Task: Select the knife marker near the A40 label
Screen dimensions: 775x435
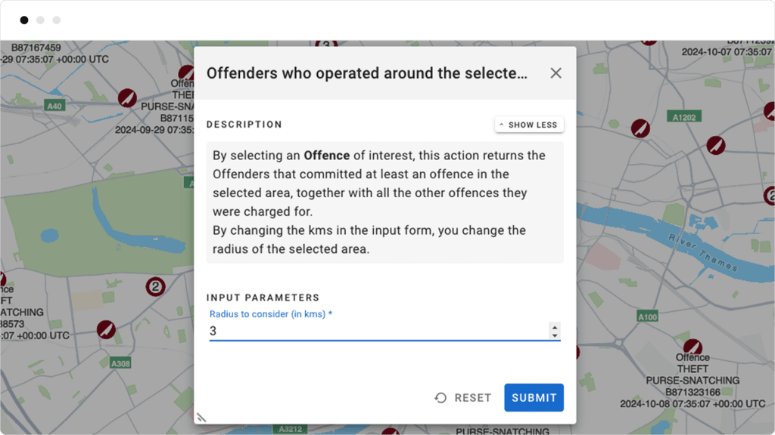Action: tap(127, 97)
